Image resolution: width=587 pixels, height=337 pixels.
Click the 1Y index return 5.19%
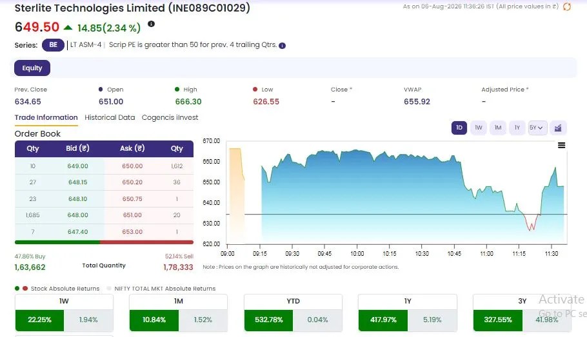point(432,320)
